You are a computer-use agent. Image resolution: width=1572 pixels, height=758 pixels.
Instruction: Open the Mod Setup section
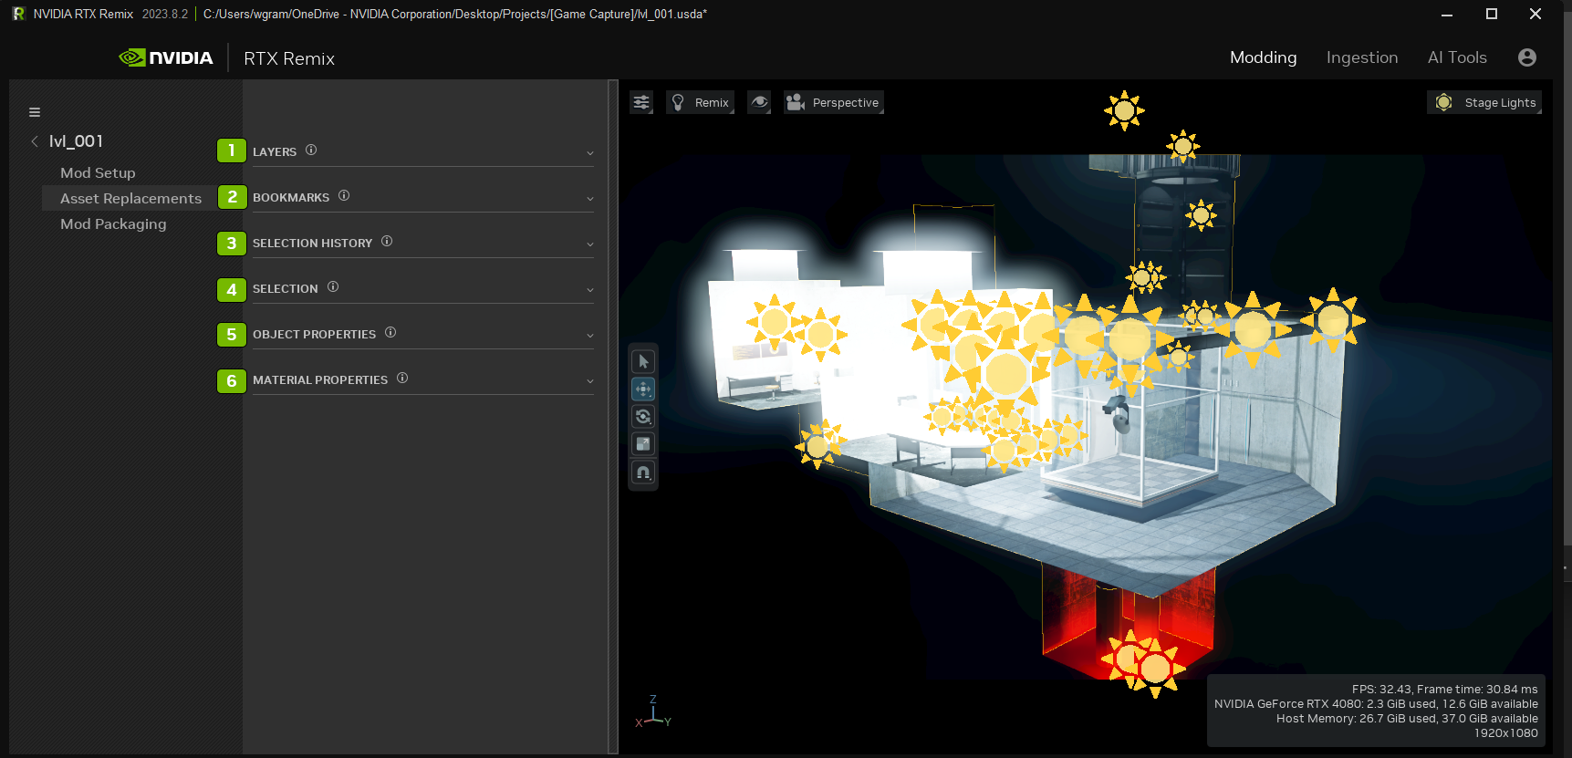(98, 172)
